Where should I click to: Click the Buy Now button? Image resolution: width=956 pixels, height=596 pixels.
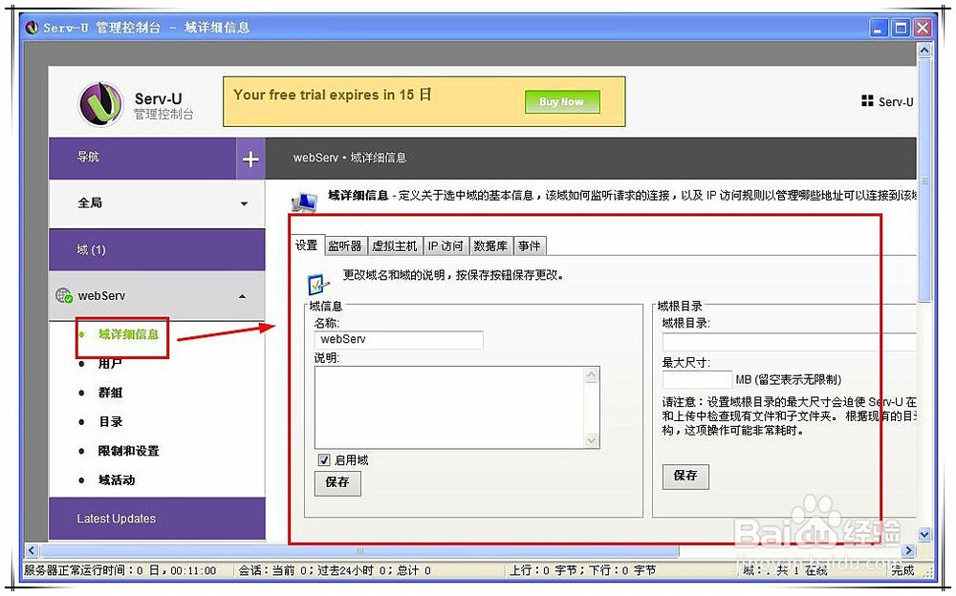click(x=561, y=102)
